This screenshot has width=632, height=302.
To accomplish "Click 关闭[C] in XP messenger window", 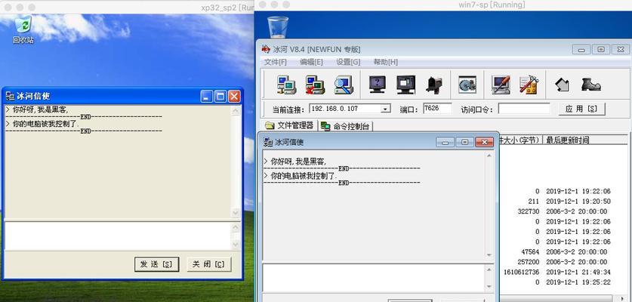I will (209, 264).
